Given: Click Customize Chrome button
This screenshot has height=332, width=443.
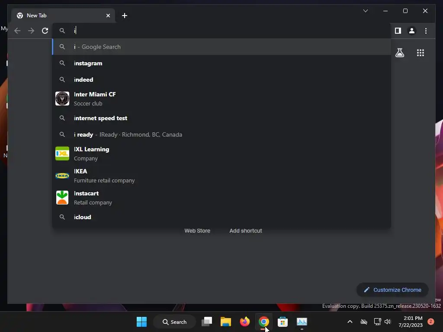Looking at the screenshot, I should [x=392, y=290].
